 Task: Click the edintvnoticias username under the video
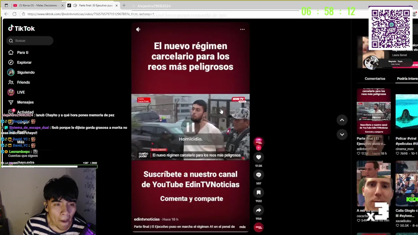[x=147, y=219]
